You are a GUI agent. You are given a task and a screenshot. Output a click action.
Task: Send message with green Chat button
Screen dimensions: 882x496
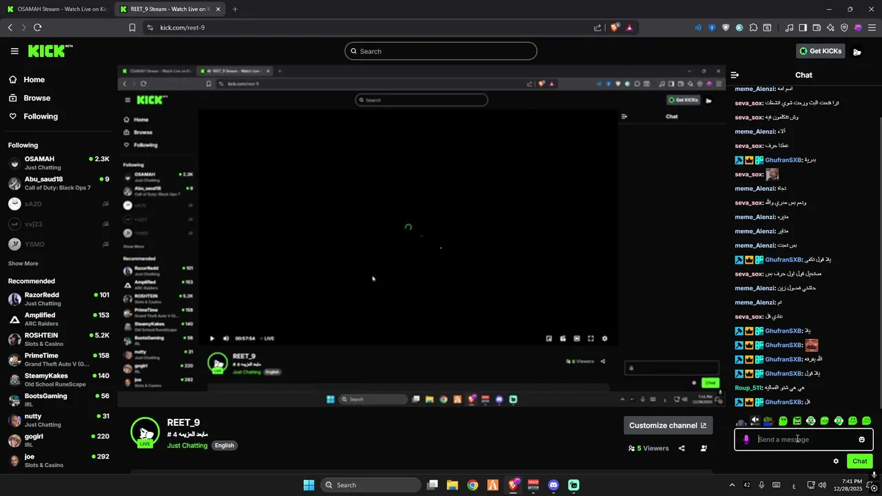point(859,462)
